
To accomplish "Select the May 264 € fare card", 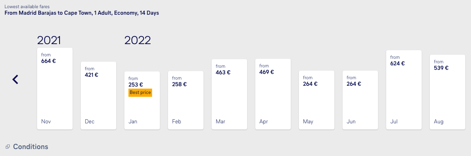I will pyautogui.click(x=316, y=100).
